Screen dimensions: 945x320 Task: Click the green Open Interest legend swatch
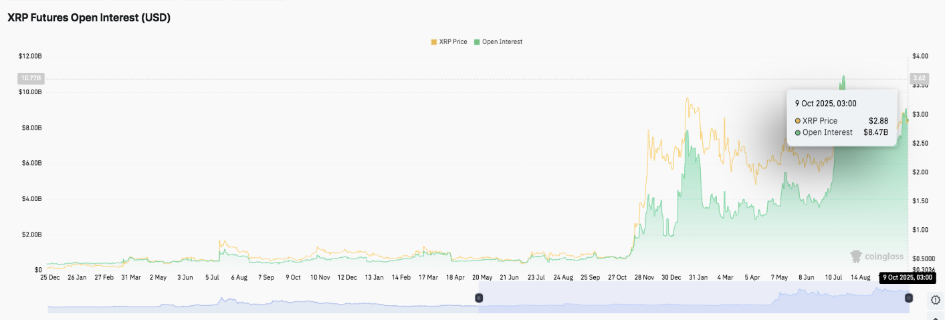coord(477,41)
